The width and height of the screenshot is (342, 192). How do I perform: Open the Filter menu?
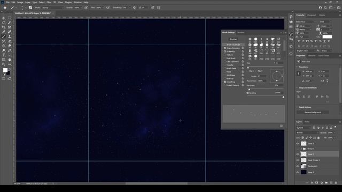click(x=49, y=2)
